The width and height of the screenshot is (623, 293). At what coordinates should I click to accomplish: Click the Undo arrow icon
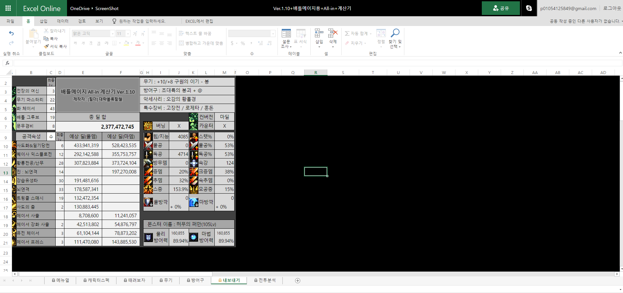click(11, 33)
